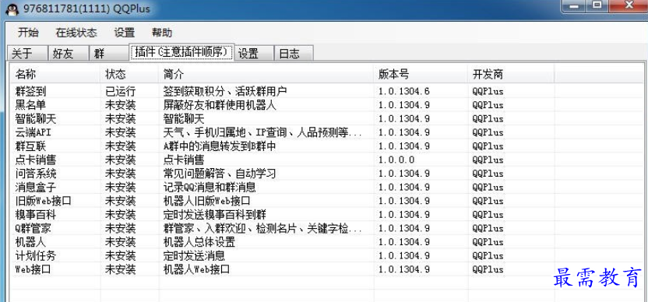Viewport: 648px width, 302px height.
Task: Select the Web接口 plugin name in last row
Action: point(33,269)
